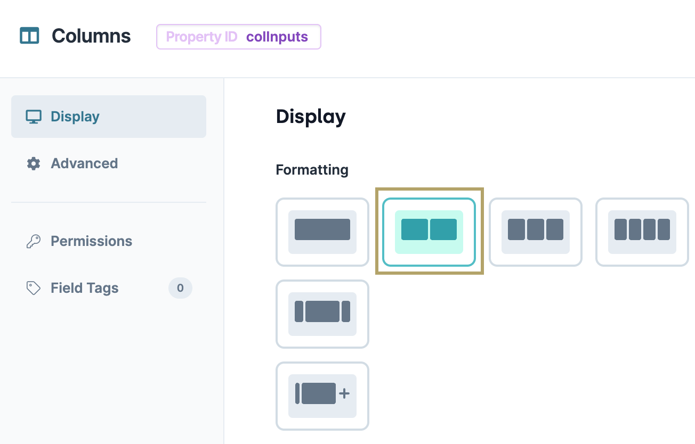
Task: Open the Permissions section
Action: pos(109,241)
